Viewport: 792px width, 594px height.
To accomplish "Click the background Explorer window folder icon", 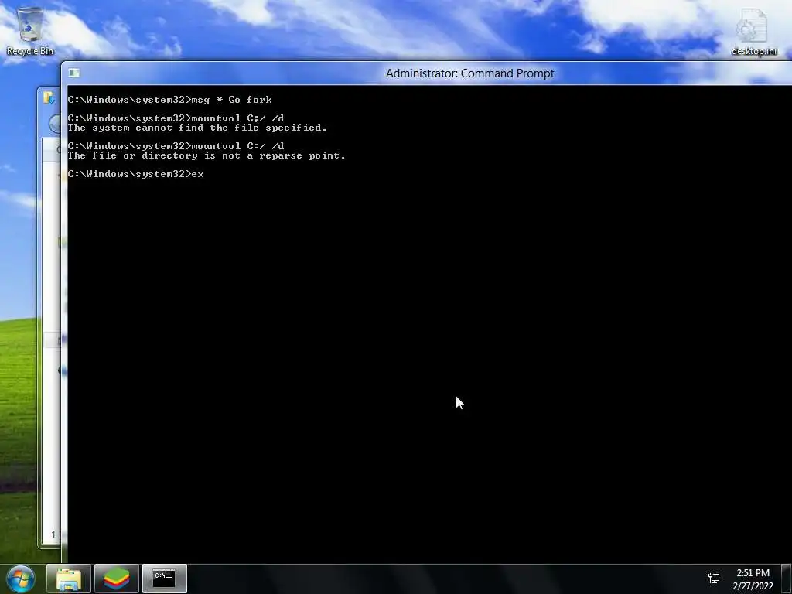I will (x=49, y=97).
